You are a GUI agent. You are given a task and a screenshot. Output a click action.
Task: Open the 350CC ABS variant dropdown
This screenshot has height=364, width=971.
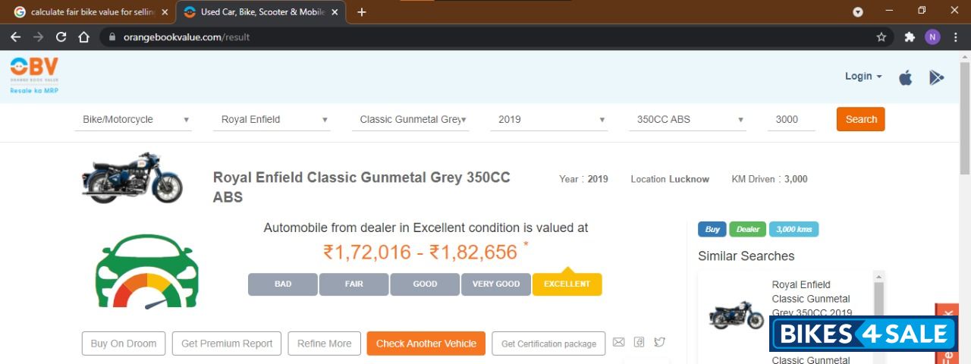687,119
